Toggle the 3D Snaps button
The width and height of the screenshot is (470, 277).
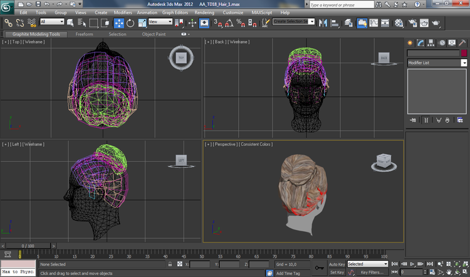pos(218,23)
